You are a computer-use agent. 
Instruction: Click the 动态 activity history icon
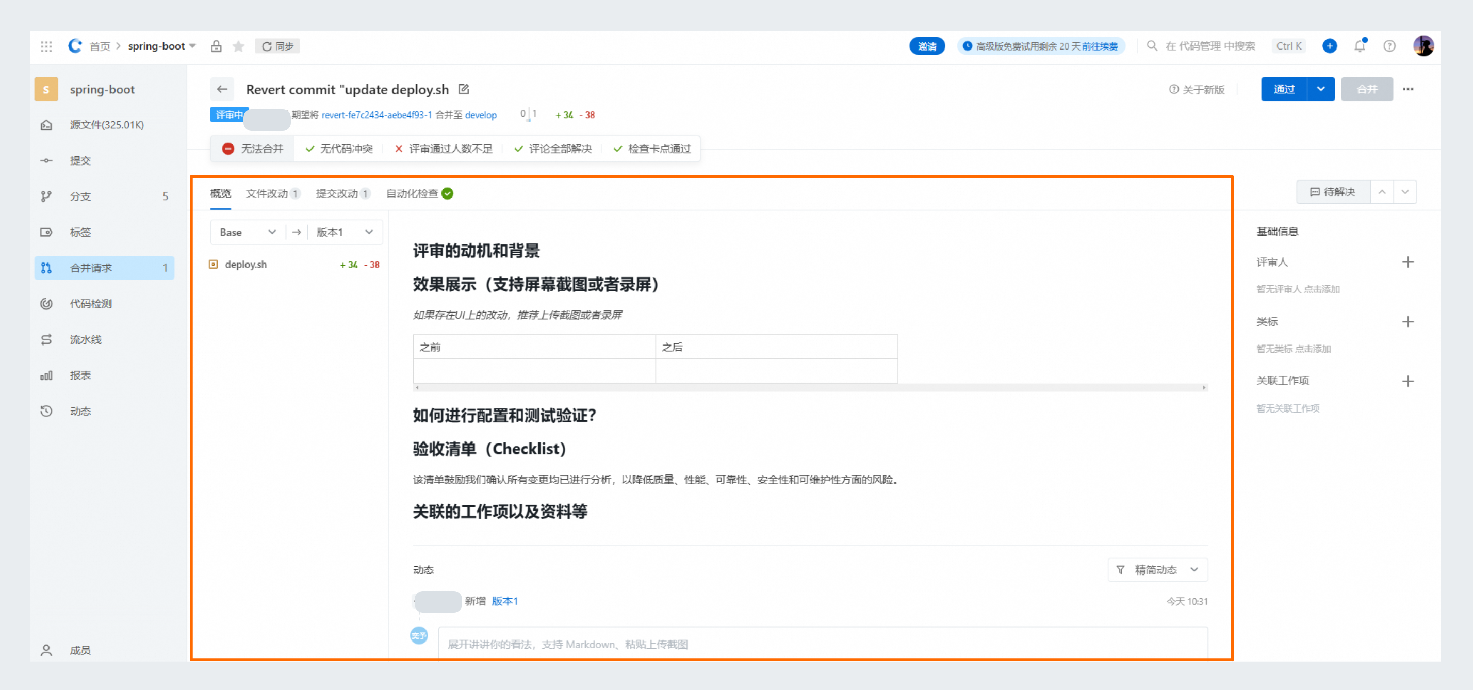point(46,411)
